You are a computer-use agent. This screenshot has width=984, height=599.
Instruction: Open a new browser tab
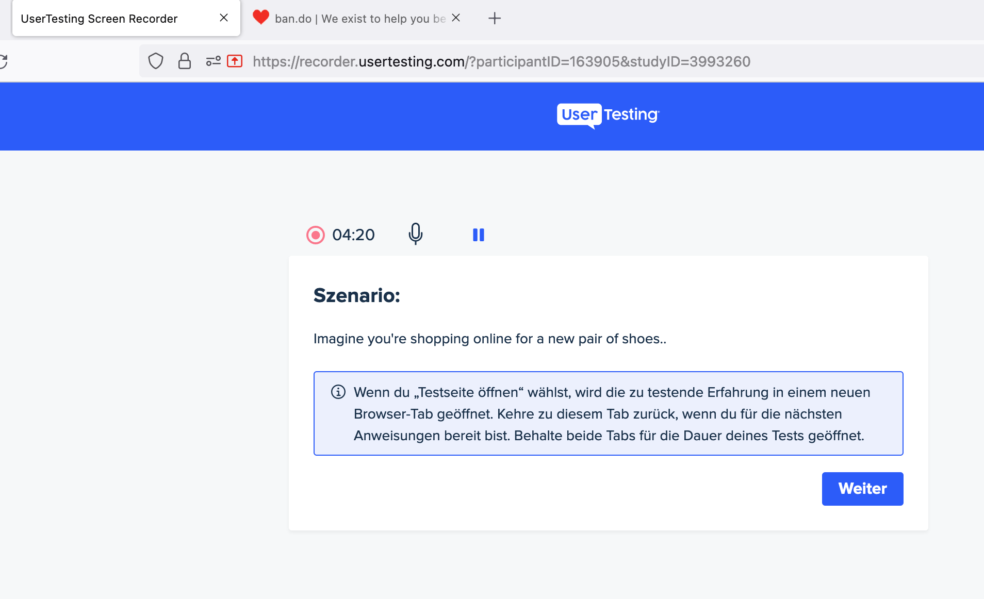click(x=495, y=19)
